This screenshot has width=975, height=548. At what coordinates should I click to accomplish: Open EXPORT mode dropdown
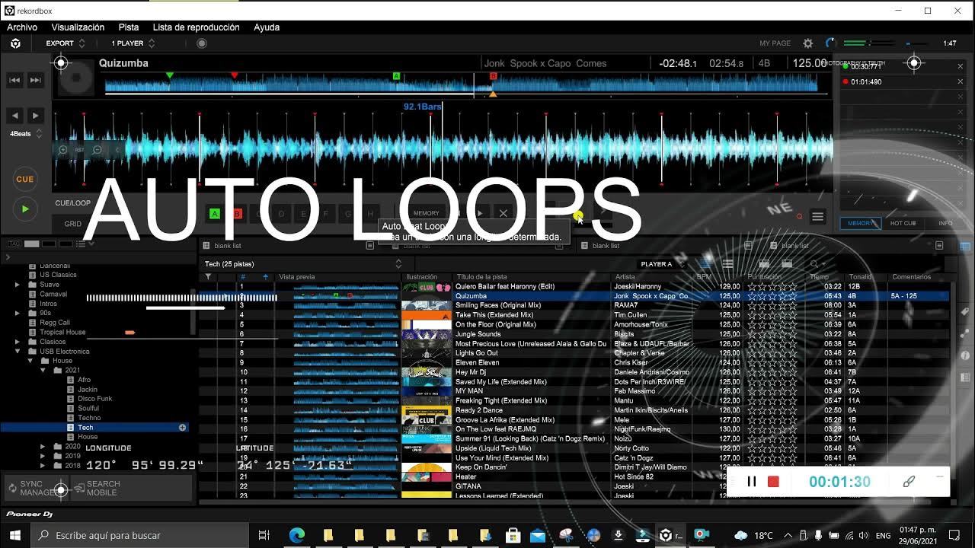click(66, 43)
